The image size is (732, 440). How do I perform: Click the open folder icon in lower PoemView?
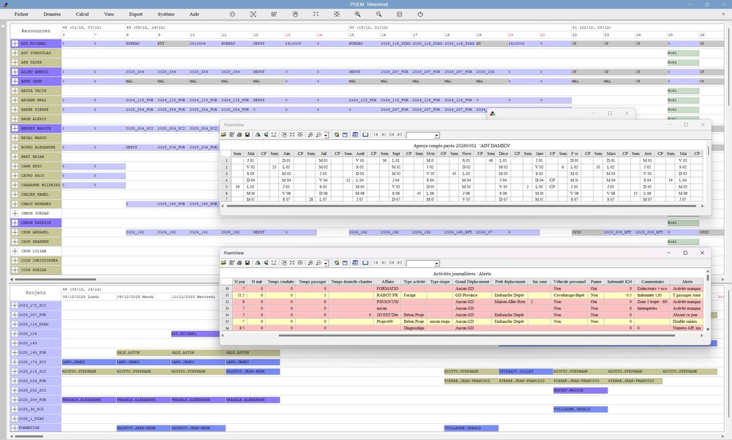[223, 263]
